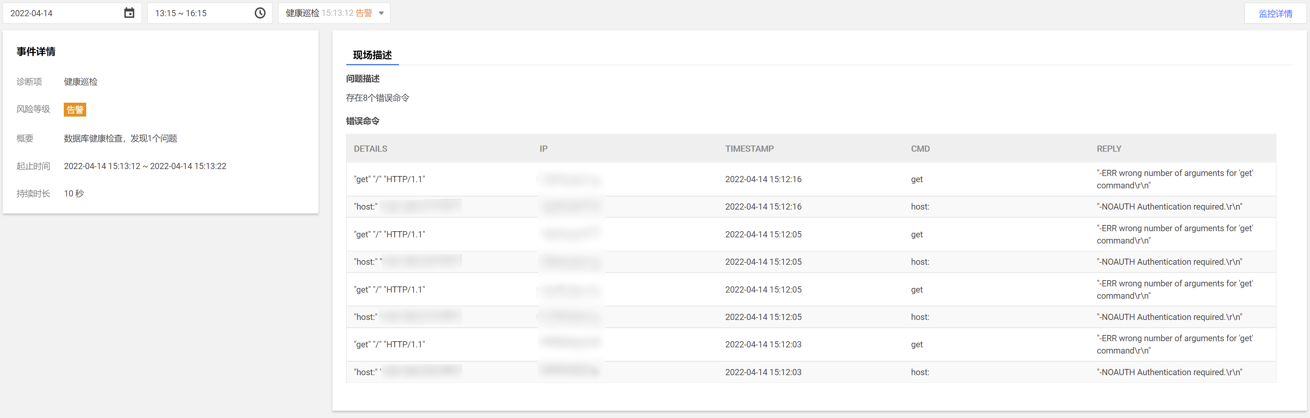This screenshot has width=1310, height=418.
Task: Expand the 健康巡检 event dropdown arrow
Action: (x=382, y=13)
